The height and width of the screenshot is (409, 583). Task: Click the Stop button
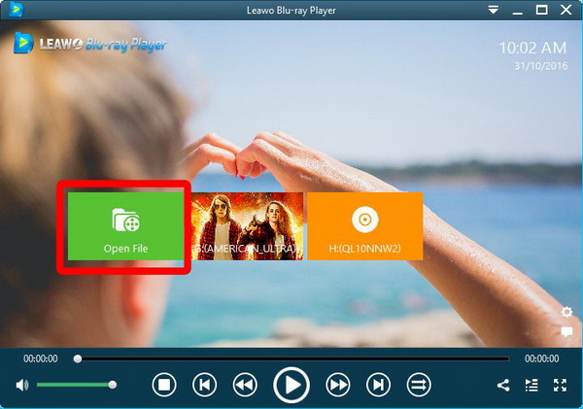pyautogui.click(x=164, y=385)
